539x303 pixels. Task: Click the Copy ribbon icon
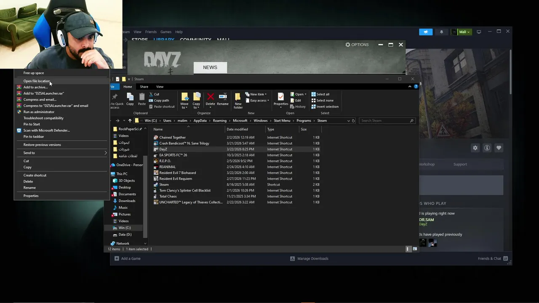click(x=130, y=99)
